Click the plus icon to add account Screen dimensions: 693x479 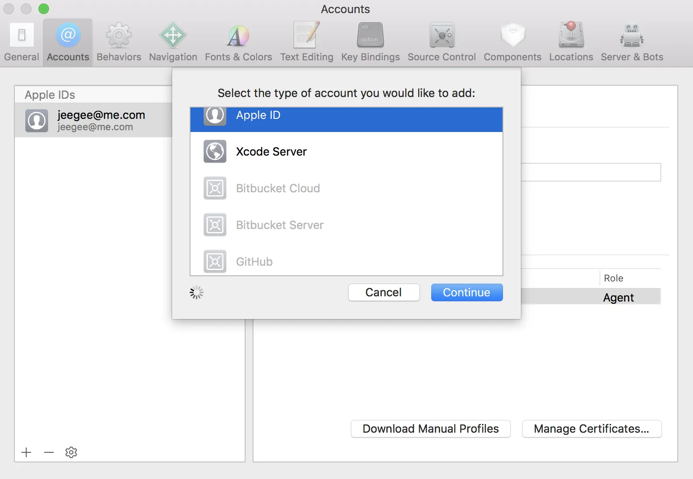click(x=27, y=452)
